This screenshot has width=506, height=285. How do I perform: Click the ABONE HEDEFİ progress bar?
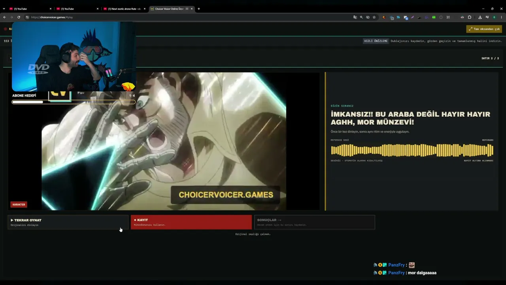(x=74, y=102)
